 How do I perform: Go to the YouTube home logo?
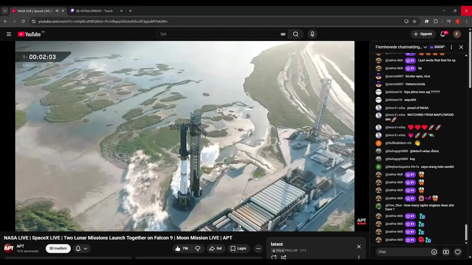[29, 34]
